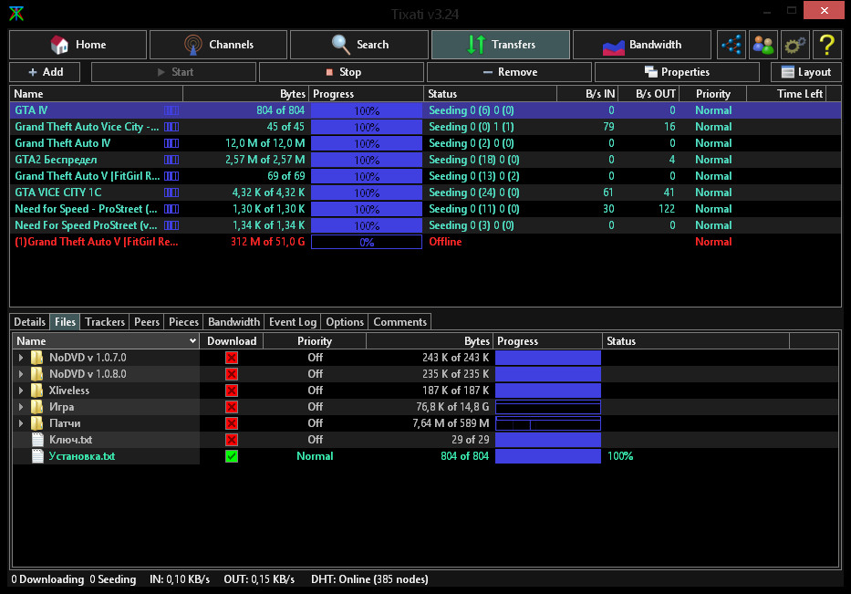
Task: Open the Event Log tab
Action: click(x=293, y=322)
